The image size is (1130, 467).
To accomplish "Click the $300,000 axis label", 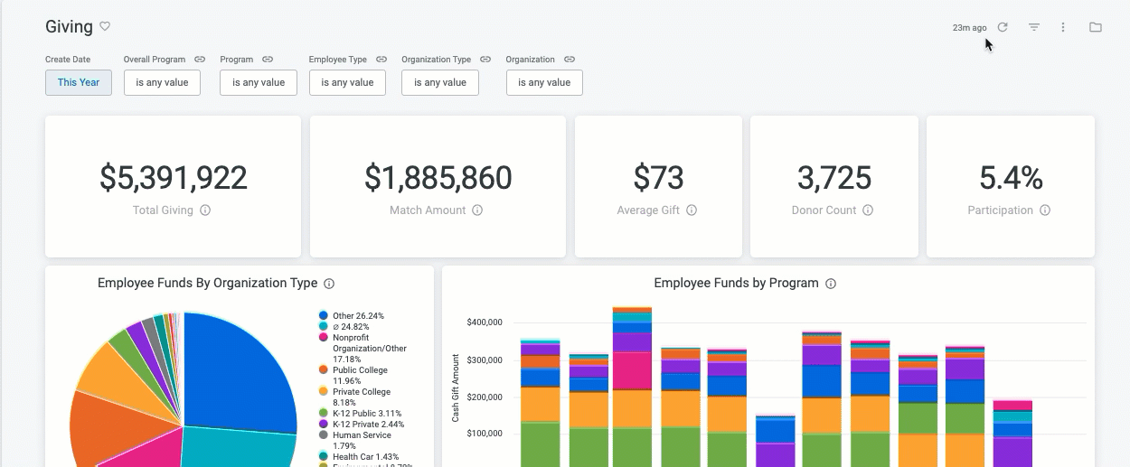I will (x=485, y=360).
